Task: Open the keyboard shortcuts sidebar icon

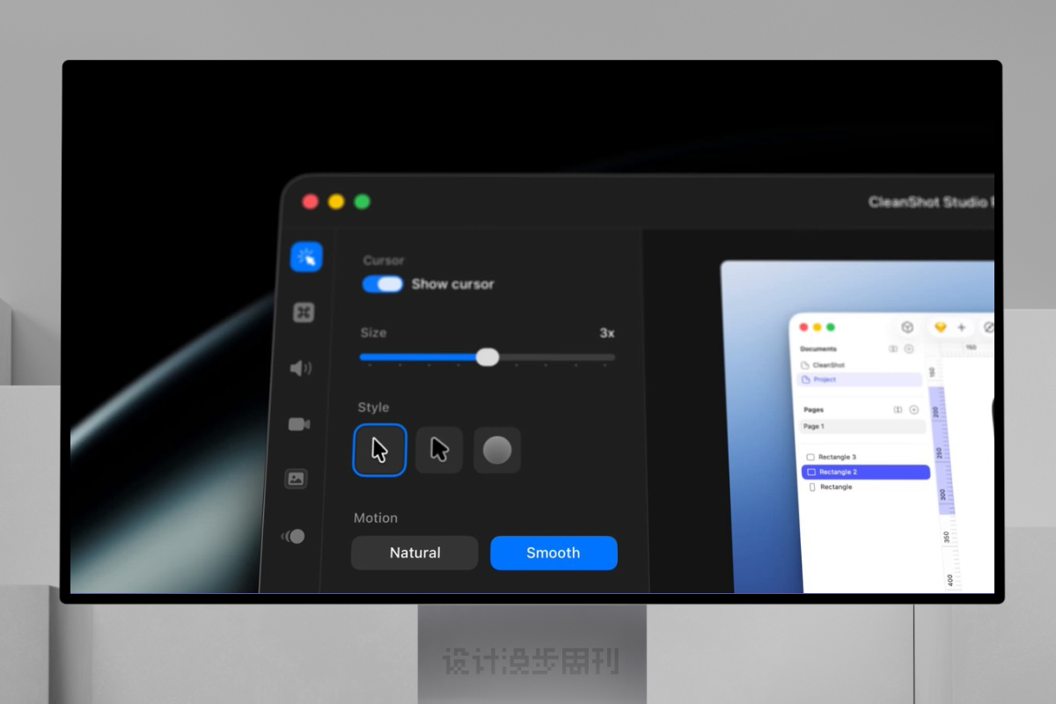Action: [x=304, y=312]
